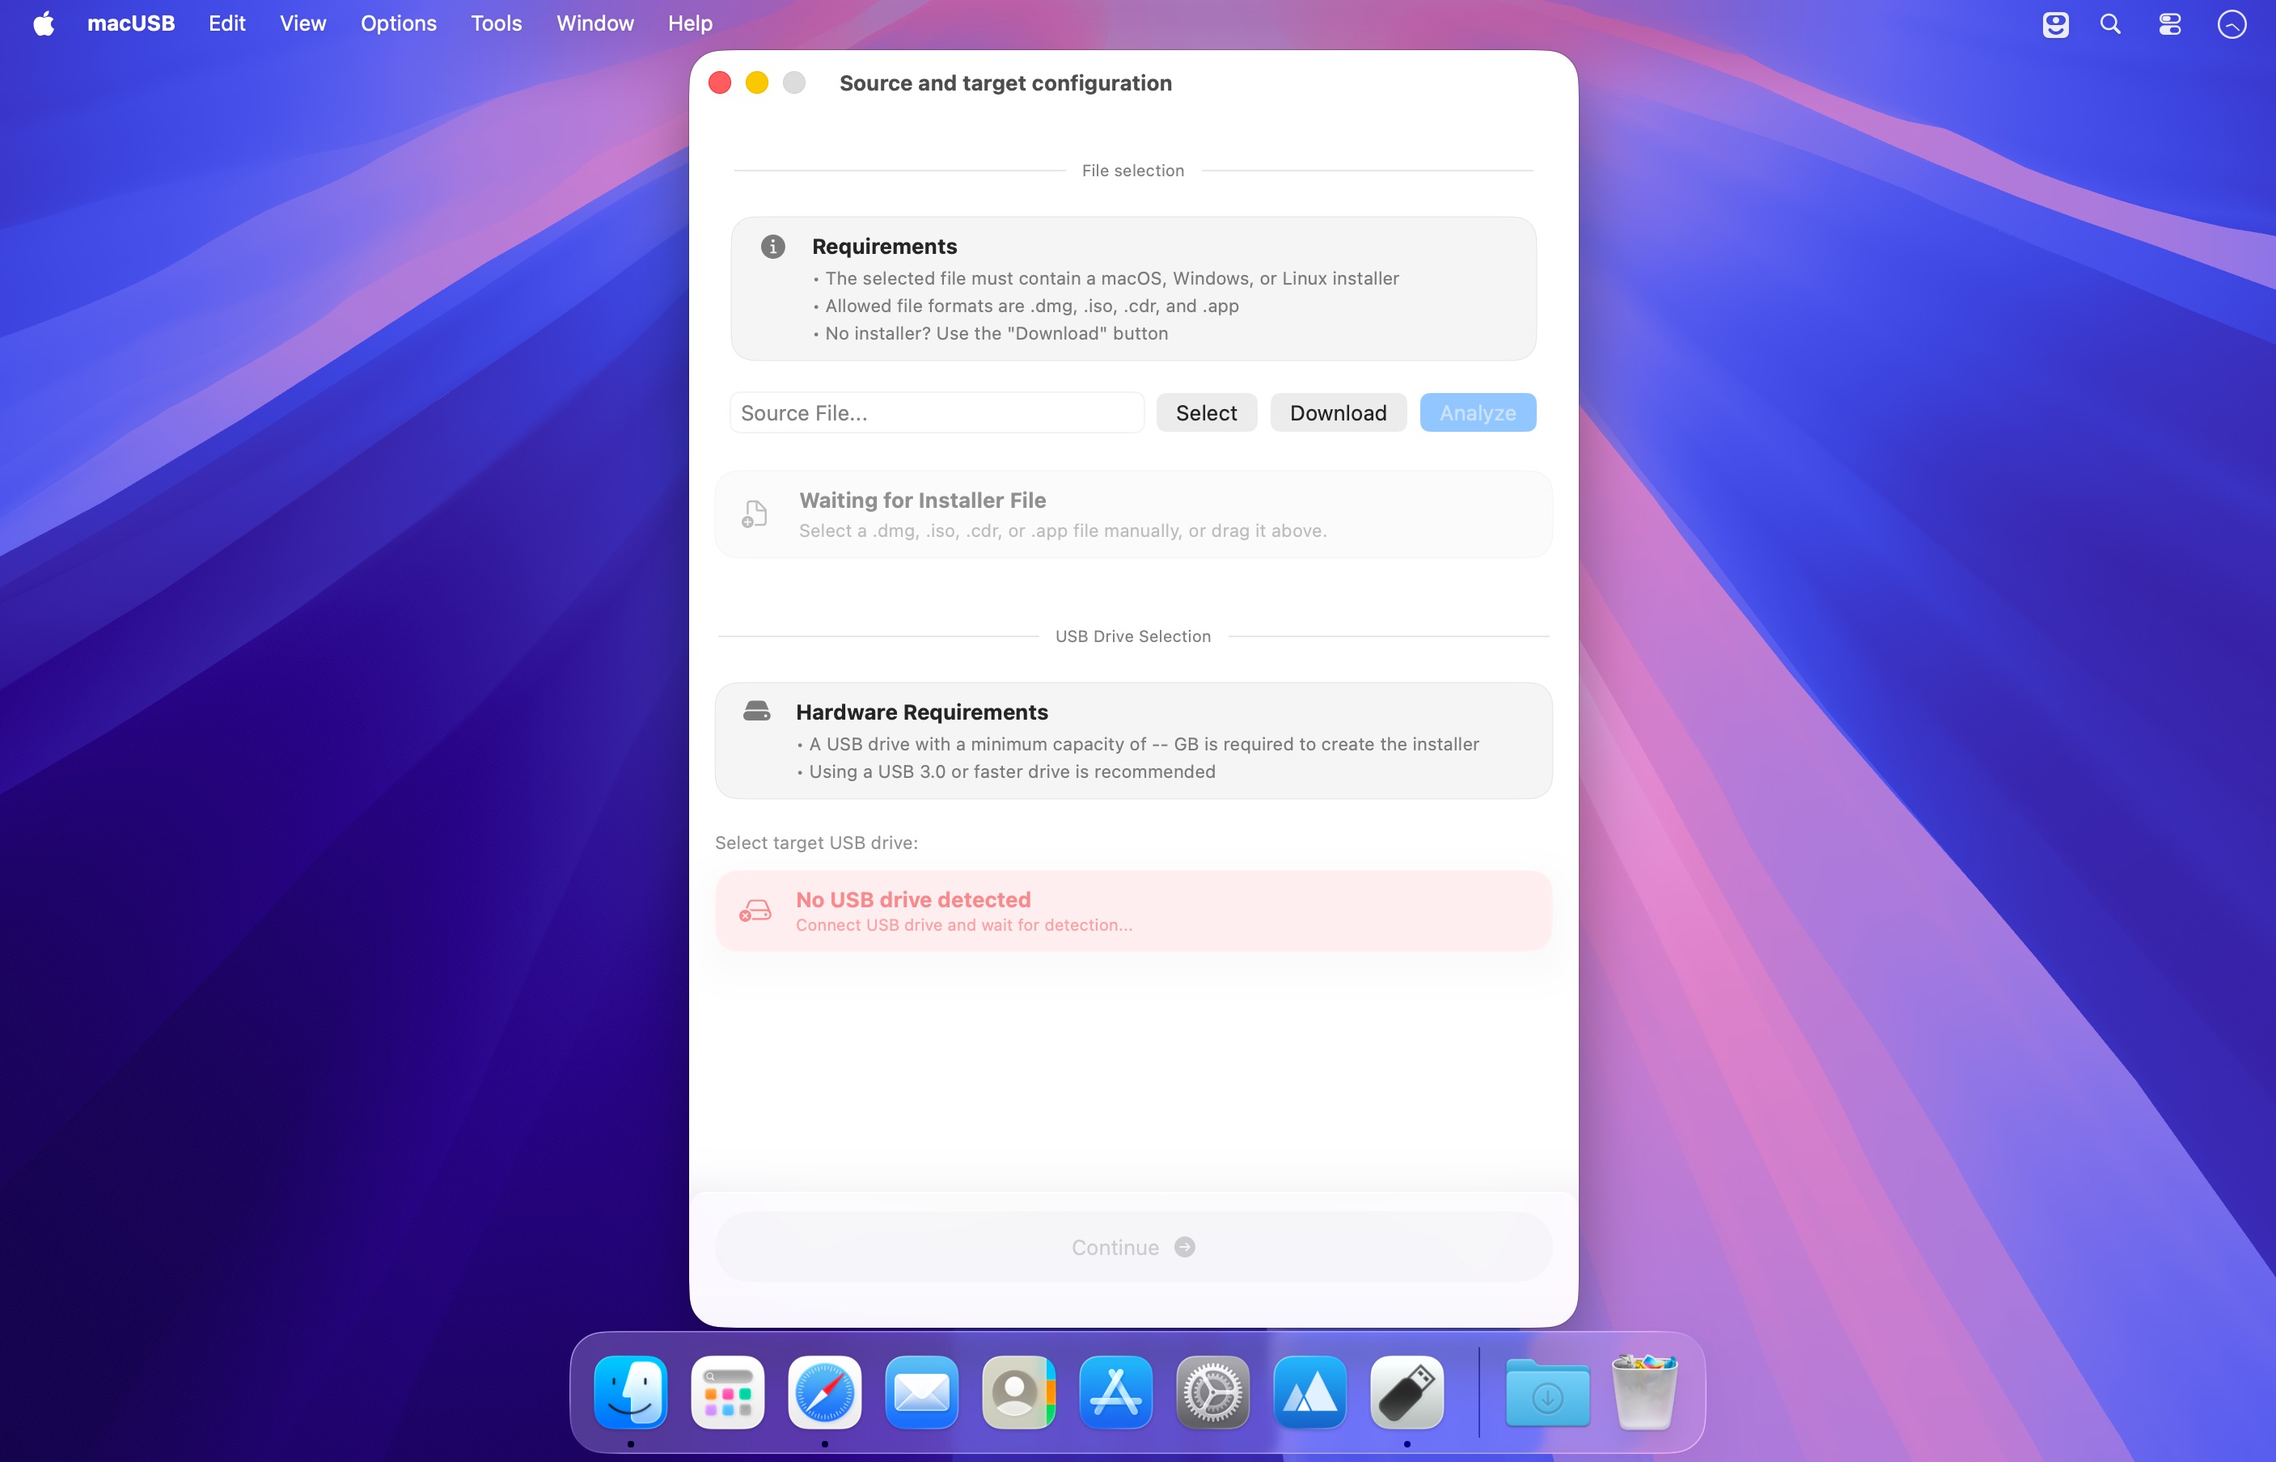Click the Hardware Requirements drive icon
This screenshot has height=1462, width=2276.
(757, 711)
